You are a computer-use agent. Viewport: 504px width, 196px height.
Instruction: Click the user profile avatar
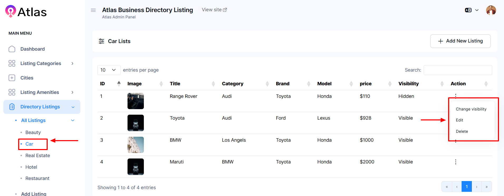491,10
